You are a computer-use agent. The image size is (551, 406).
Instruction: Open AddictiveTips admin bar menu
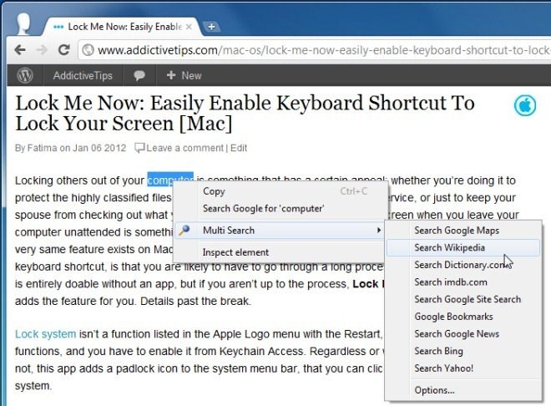[83, 75]
